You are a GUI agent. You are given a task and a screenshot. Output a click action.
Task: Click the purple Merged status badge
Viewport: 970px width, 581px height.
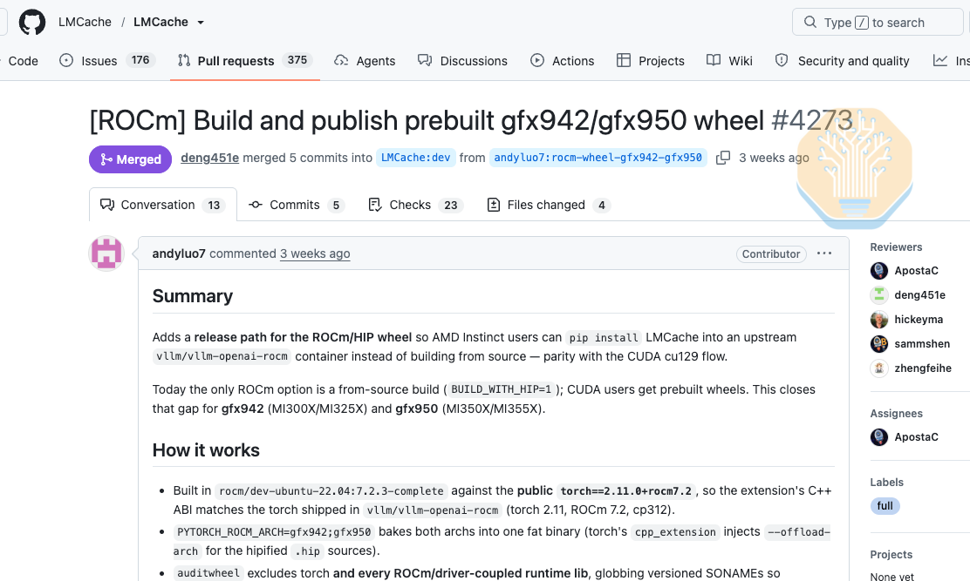131,159
